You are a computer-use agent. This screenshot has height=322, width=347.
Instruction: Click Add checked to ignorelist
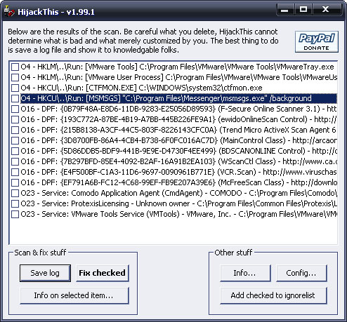click(x=273, y=295)
